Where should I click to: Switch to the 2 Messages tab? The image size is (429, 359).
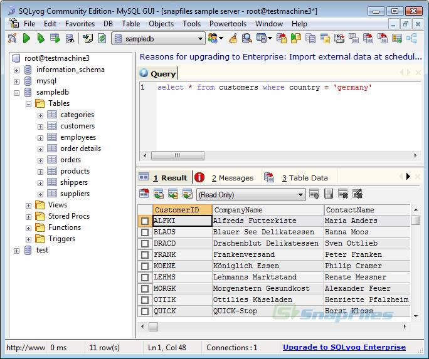click(x=232, y=178)
